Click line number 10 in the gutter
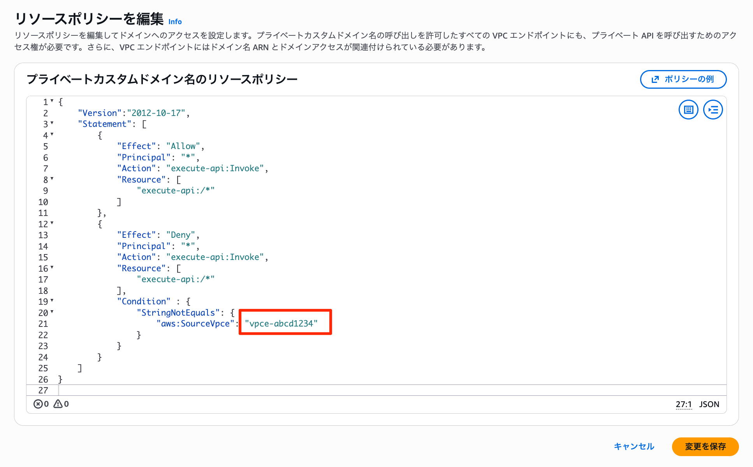The width and height of the screenshot is (753, 467). 43,202
